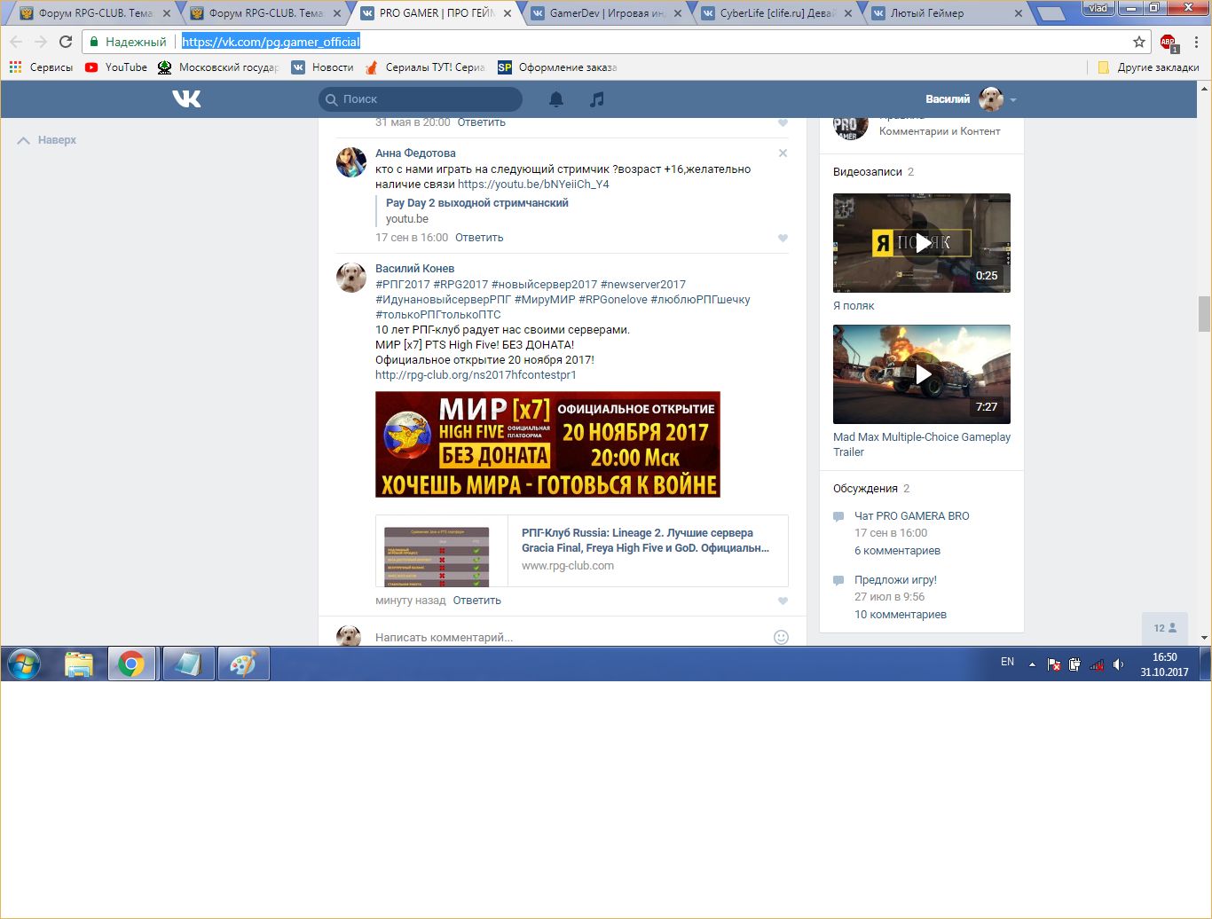Click the VK logo icon

point(186,98)
